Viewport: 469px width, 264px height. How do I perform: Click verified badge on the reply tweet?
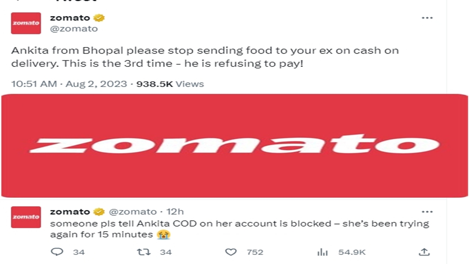99,212
